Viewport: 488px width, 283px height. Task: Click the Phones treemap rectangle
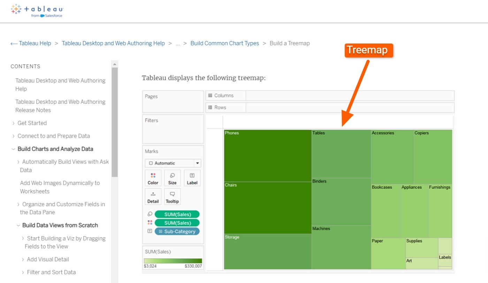point(268,156)
